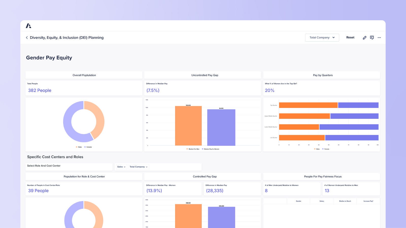Click the 382 People metric value

(40, 90)
